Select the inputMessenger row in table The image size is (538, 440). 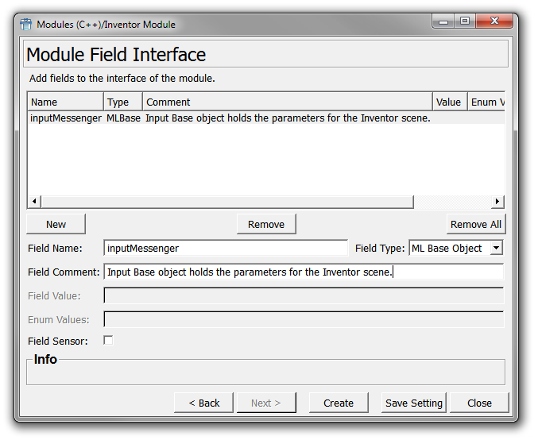(x=66, y=118)
